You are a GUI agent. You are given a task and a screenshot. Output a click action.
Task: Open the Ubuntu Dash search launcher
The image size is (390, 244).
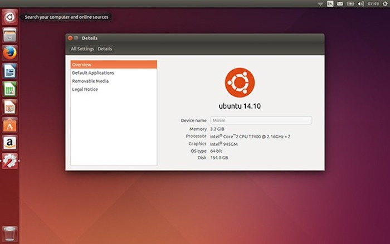point(9,17)
